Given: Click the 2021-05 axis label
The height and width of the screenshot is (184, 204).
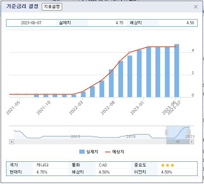Looking at the screenshot, I should click(13, 108).
